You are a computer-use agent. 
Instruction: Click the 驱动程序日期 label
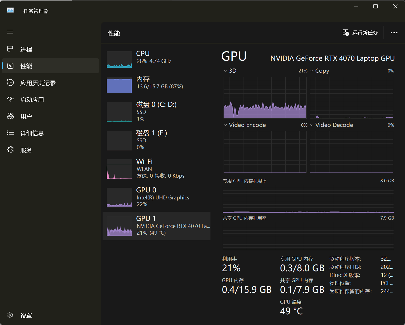tap(345, 267)
